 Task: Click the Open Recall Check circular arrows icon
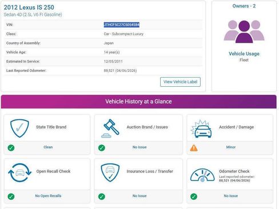click(x=20, y=173)
